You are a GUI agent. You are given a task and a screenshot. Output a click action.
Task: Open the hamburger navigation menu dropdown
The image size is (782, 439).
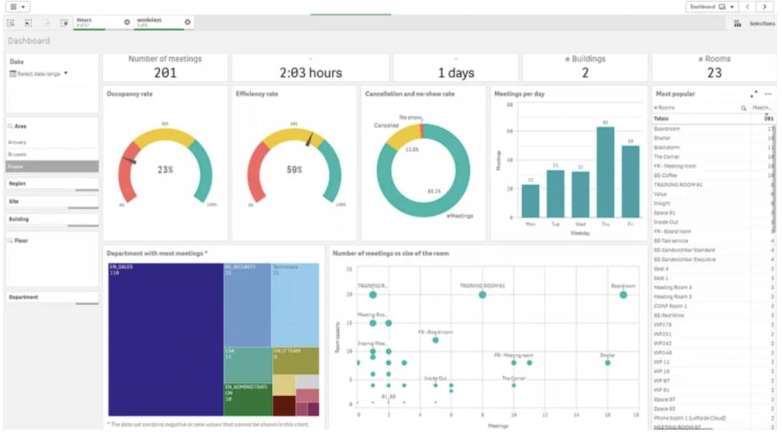(18, 7)
